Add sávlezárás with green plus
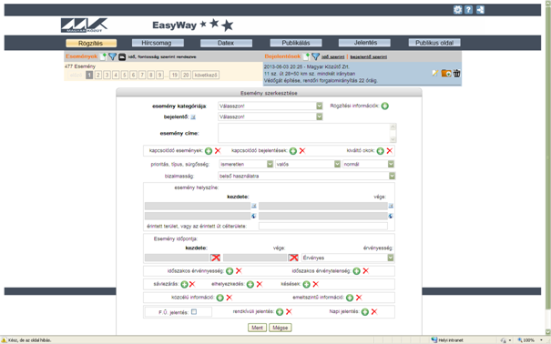Image resolution: width=551 pixels, height=344 pixels. click(184, 284)
